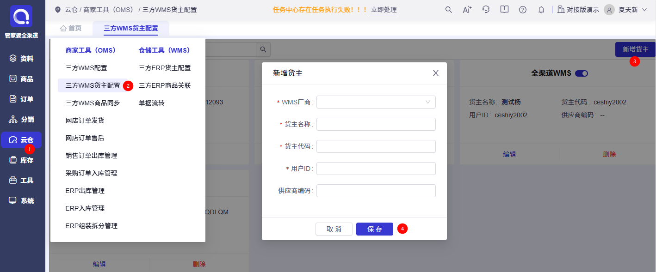Screen dimensions: 656x272
Task: Close the 新增货主 dialog with X
Action: (435, 73)
